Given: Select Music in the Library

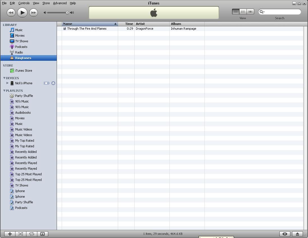Looking at the screenshot, I should 29,30.
